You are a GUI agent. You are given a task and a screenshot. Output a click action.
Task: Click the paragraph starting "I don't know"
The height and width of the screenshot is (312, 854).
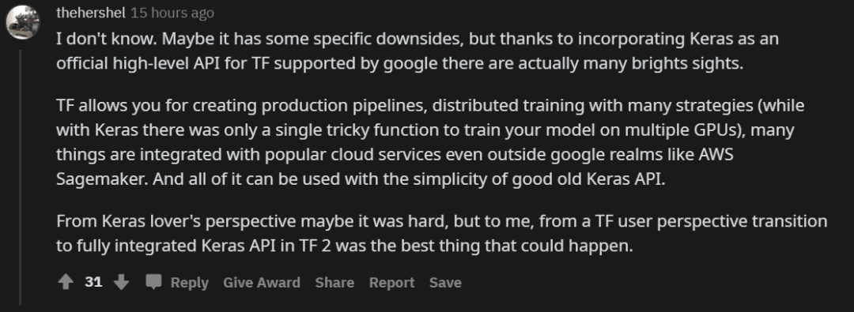(x=418, y=51)
